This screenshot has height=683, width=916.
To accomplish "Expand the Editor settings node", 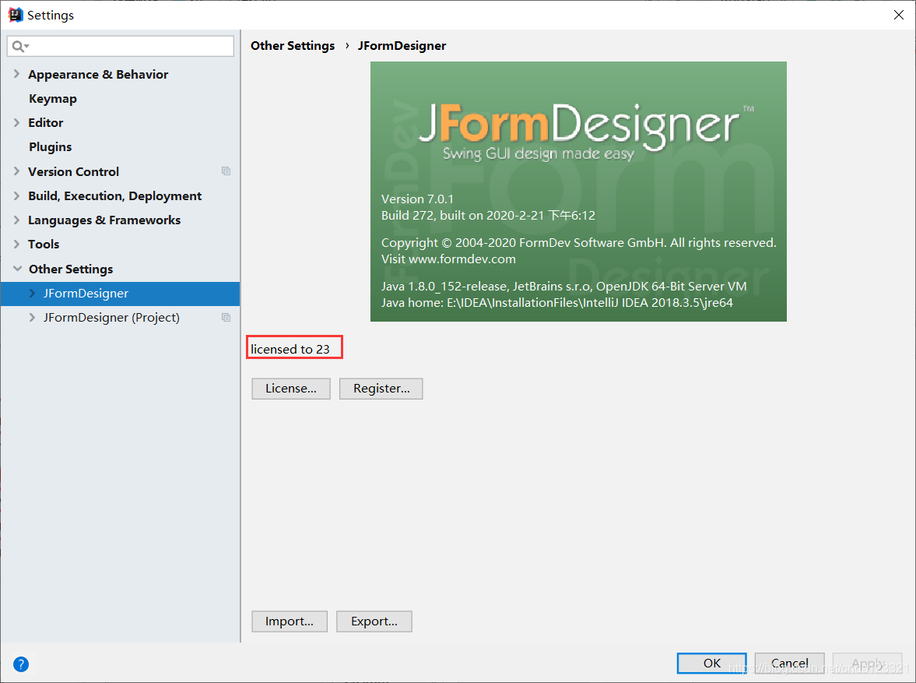I will click(x=16, y=122).
